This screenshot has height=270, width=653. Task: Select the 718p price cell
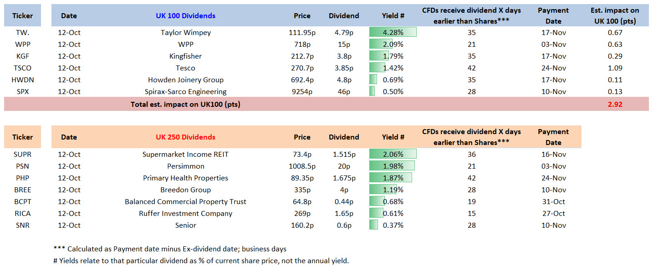(x=302, y=45)
